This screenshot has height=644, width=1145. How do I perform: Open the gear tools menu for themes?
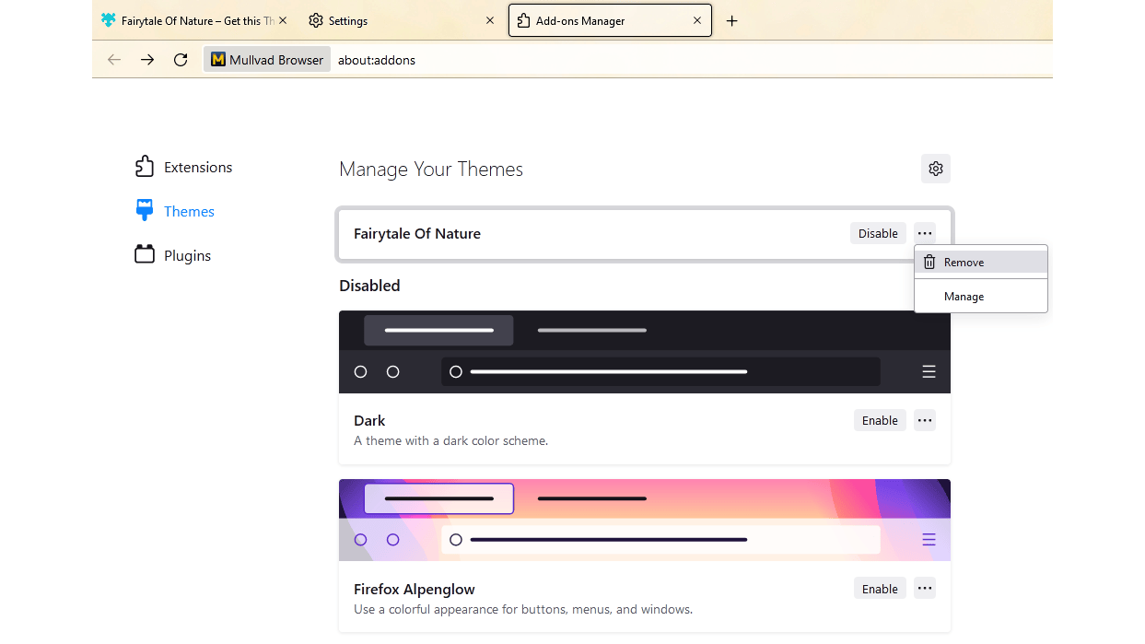click(x=935, y=169)
